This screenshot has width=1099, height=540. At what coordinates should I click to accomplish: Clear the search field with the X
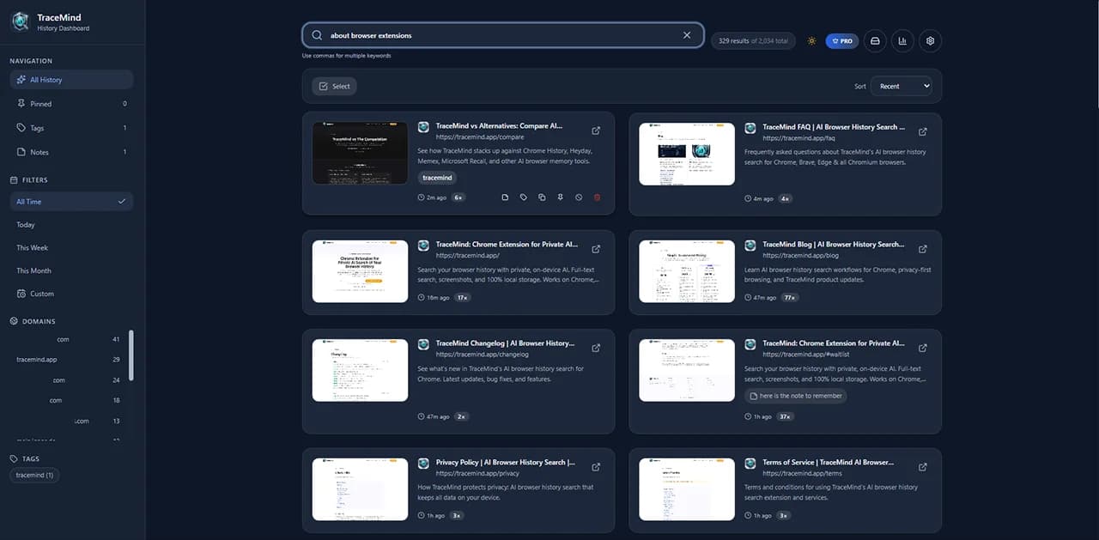point(687,35)
